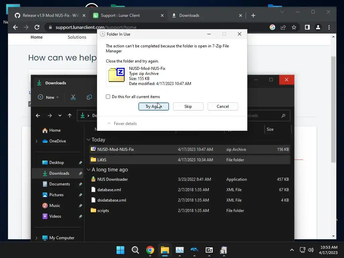Unpin Desktop via its pin icon

click(x=81, y=163)
